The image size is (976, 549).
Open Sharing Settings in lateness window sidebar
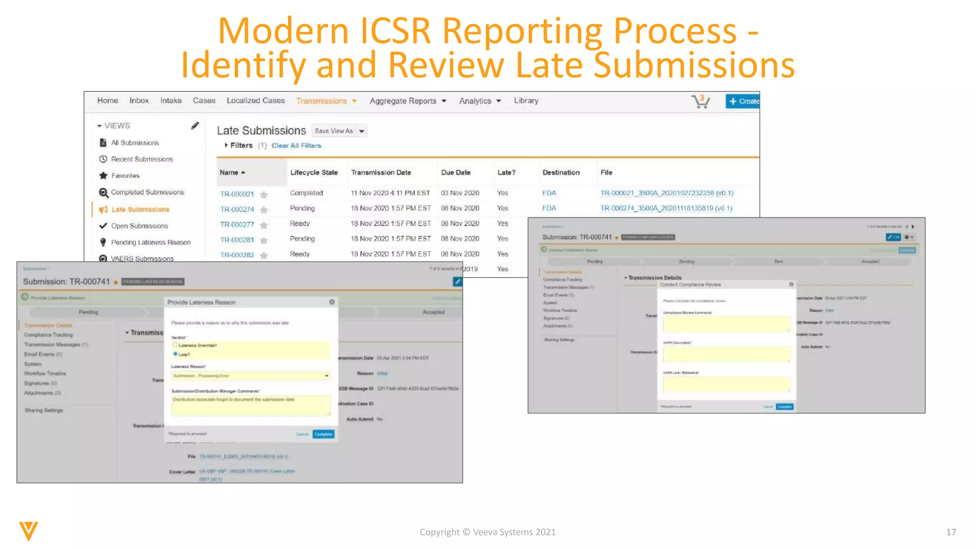point(44,410)
